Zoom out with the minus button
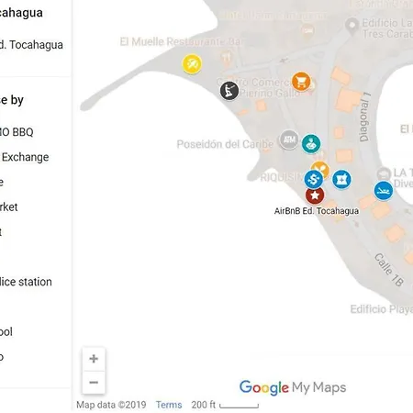 [94, 383]
